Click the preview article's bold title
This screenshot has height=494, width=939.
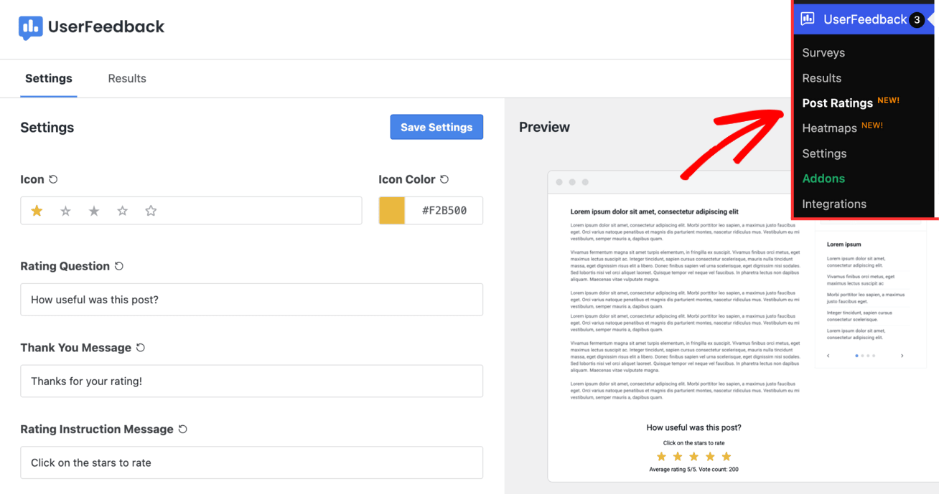point(654,212)
